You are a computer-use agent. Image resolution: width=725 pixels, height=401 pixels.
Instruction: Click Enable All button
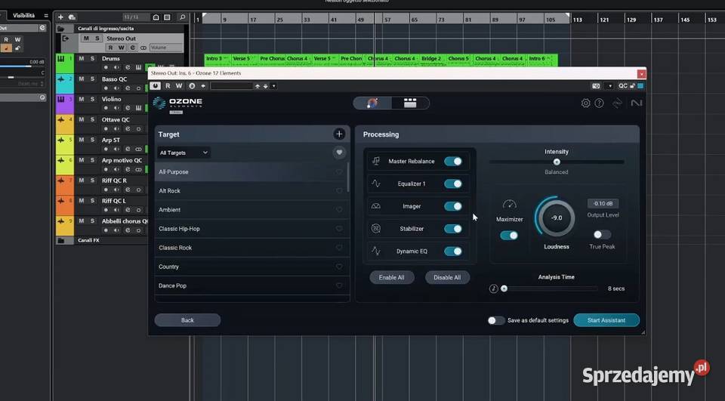[392, 277]
